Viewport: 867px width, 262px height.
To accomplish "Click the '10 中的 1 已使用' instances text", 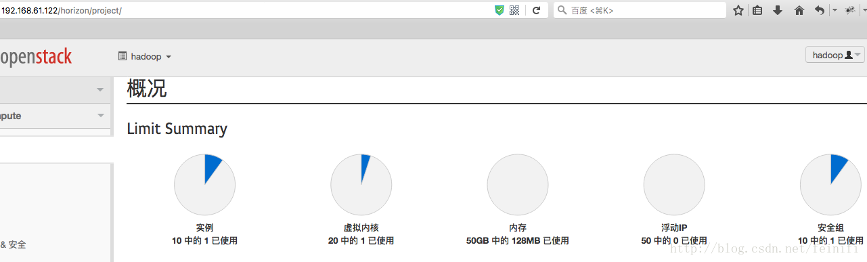I will (205, 241).
